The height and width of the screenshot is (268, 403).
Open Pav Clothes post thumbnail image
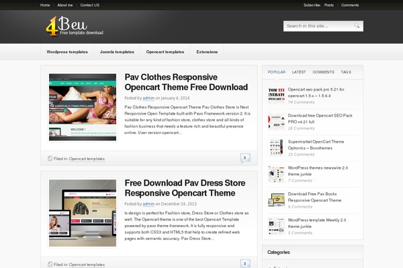(x=83, y=107)
